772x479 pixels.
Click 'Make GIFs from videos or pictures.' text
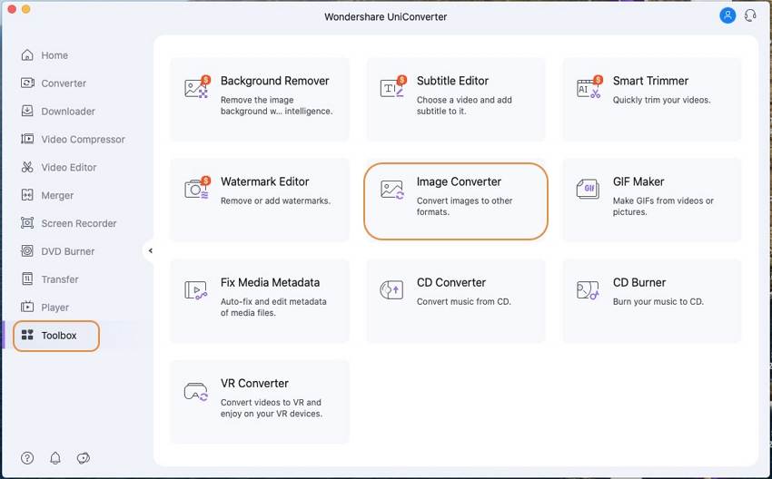[663, 207]
